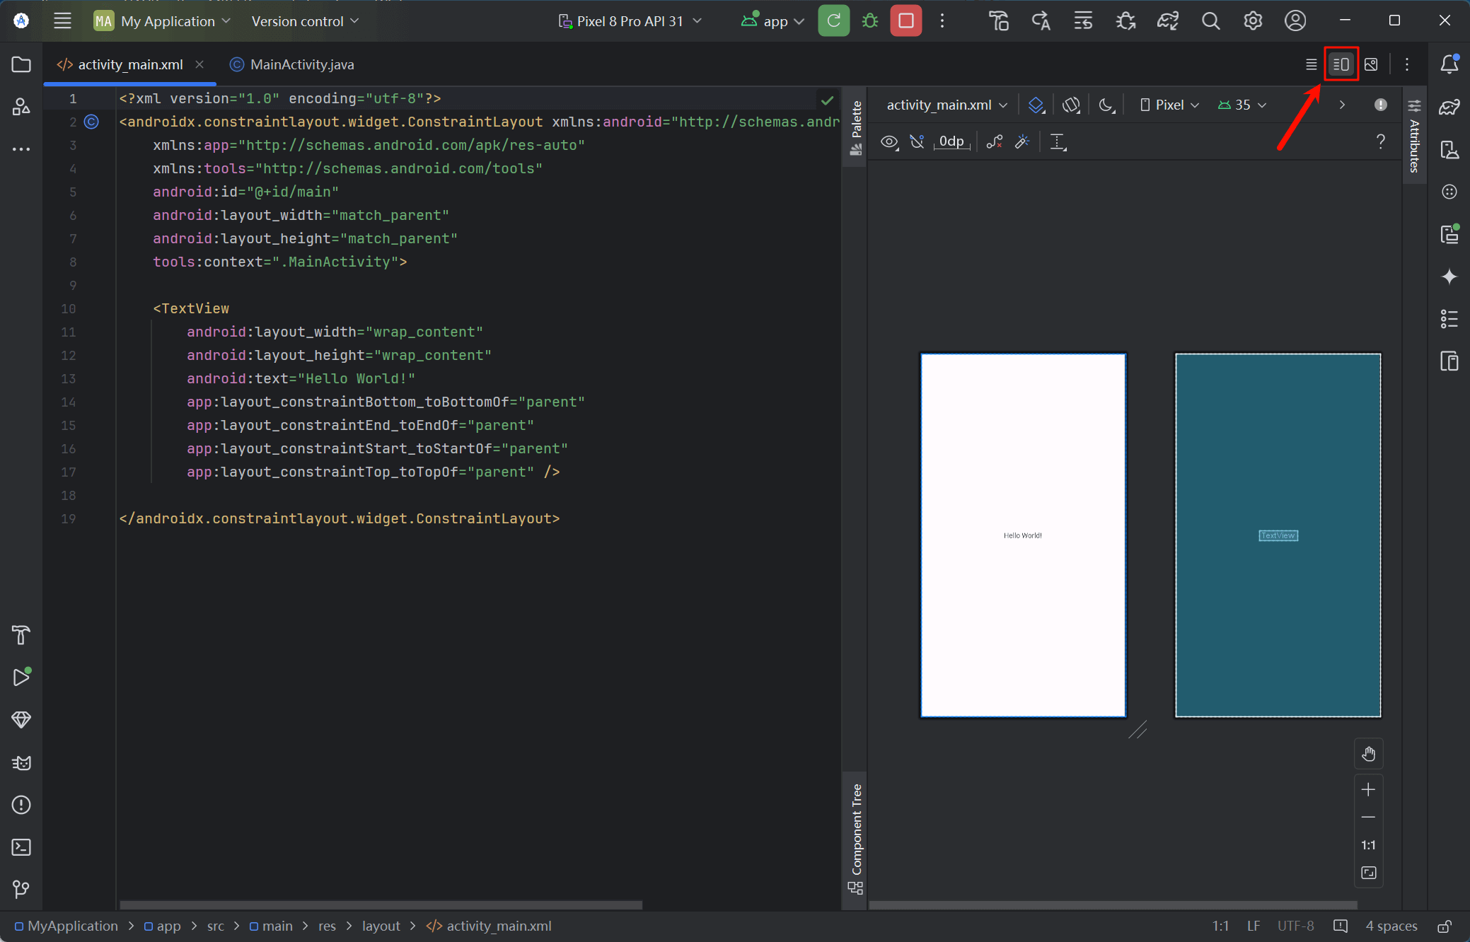
Task: Click the Infer Constraints magic wand
Action: pos(1022,142)
